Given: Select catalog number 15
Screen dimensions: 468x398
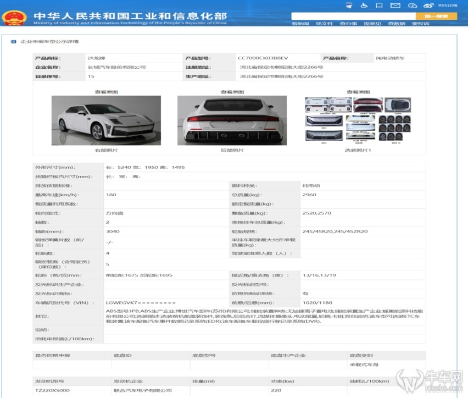Looking at the screenshot, I should (91, 76).
